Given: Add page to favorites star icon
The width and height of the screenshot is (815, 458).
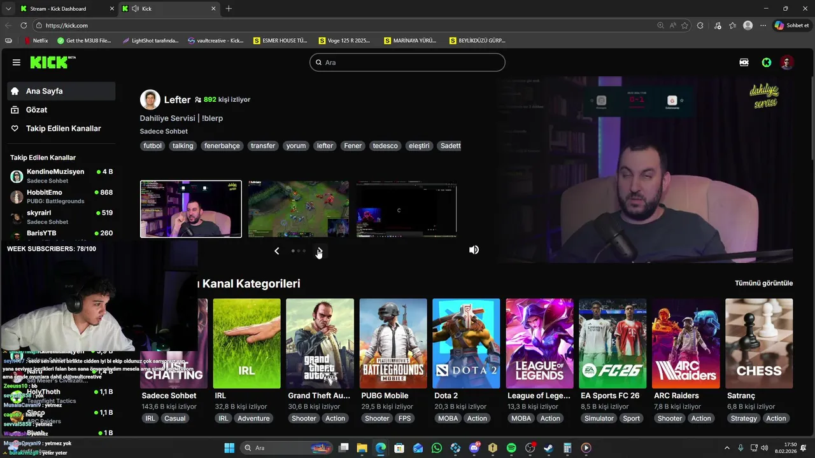Looking at the screenshot, I should pyautogui.click(x=685, y=25).
